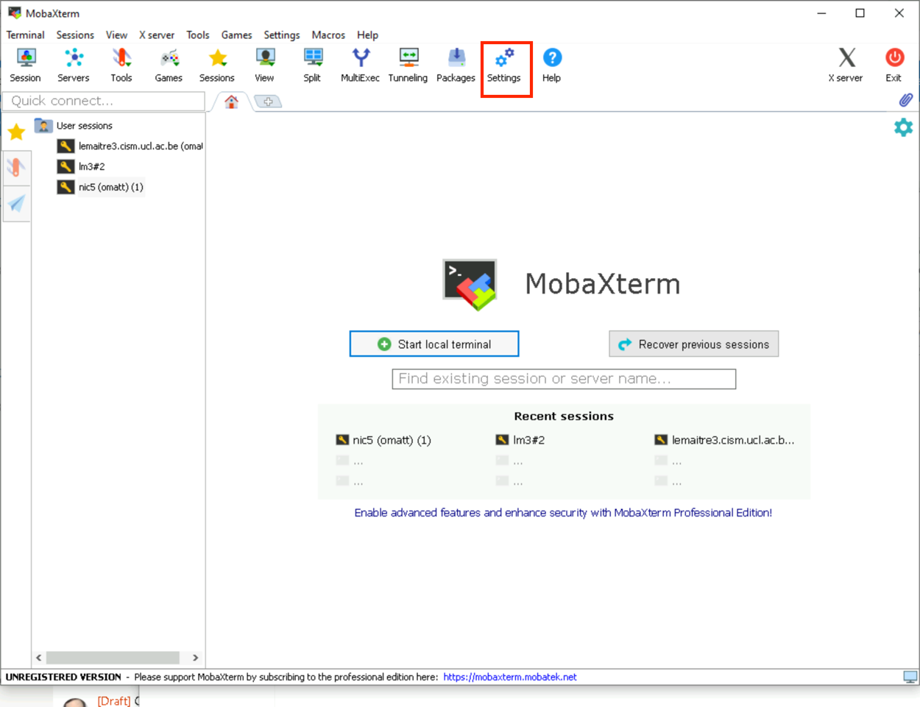Toggle the X server toolbar icon
Screen dimensions: 920x707
pos(846,65)
